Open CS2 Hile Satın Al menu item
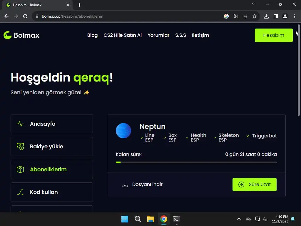Screen dimensions: 301x226 tap(123, 35)
